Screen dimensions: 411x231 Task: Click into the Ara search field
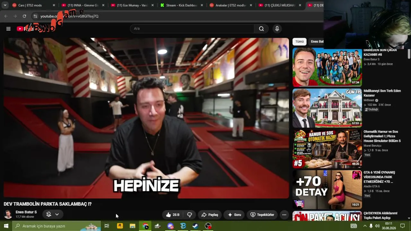(x=192, y=29)
